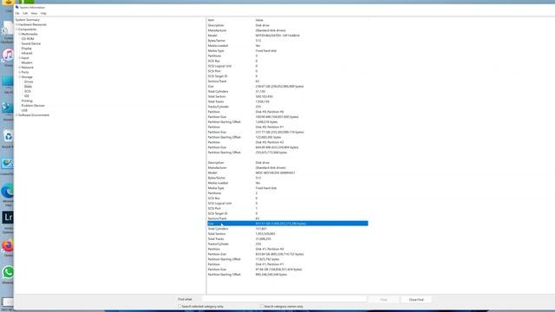The width and height of the screenshot is (555, 312).
Task: Click the System Information title bar icon
Action: tap(16, 7)
